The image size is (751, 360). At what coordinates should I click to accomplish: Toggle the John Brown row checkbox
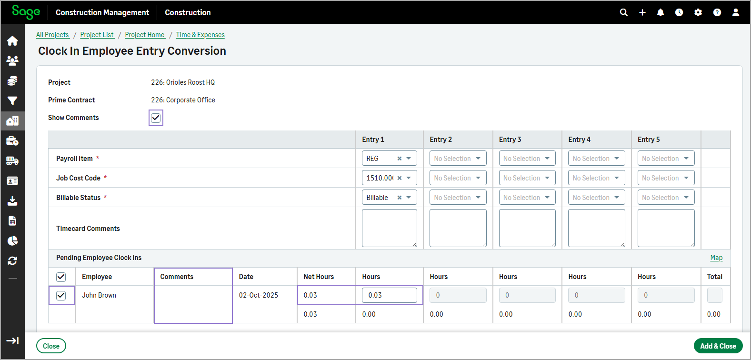tap(61, 296)
